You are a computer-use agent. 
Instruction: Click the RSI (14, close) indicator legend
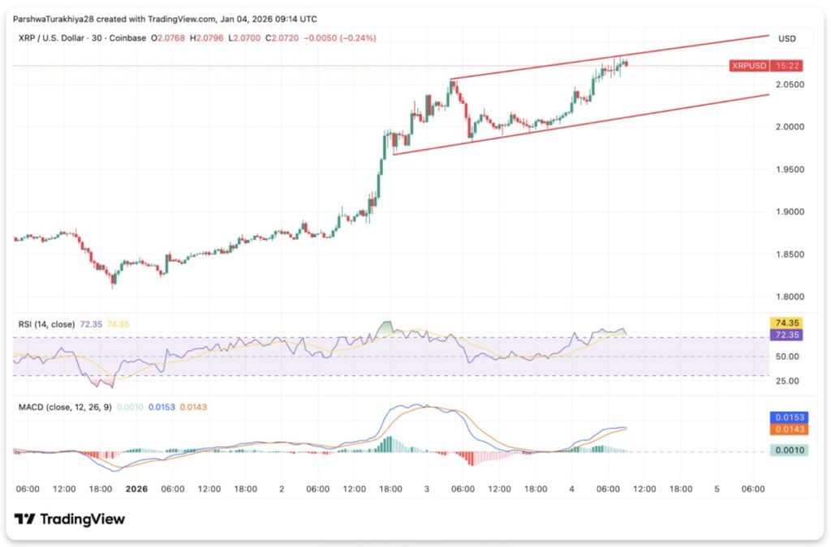point(47,324)
